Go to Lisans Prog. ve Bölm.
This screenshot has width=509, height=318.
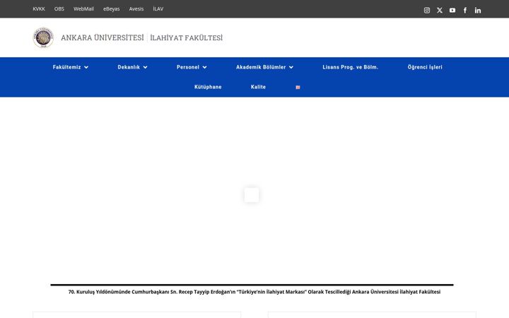click(x=351, y=67)
